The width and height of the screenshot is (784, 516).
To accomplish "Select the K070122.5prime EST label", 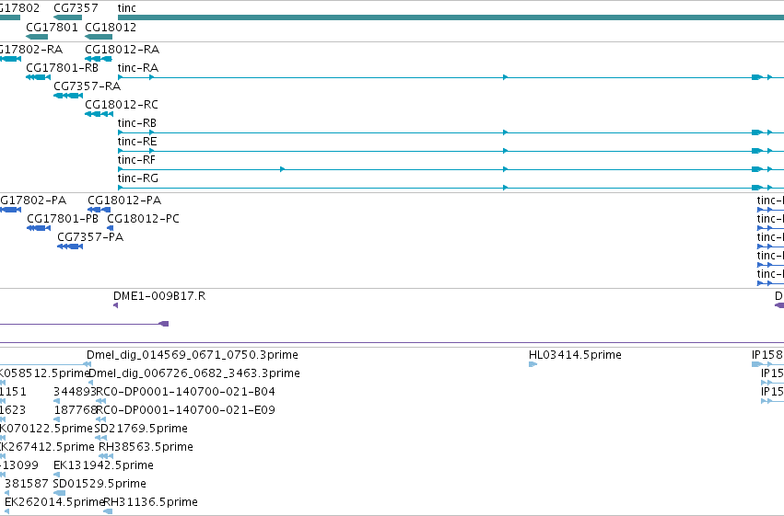I will click(46, 430).
